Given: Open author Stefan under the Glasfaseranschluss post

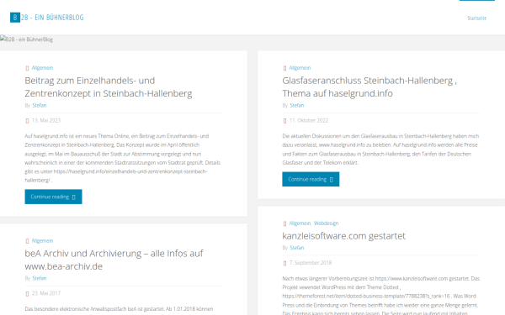Looking at the screenshot, I should click(x=297, y=106).
